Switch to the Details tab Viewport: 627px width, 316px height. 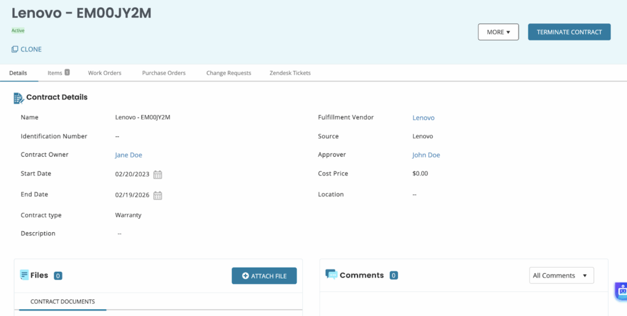18,73
